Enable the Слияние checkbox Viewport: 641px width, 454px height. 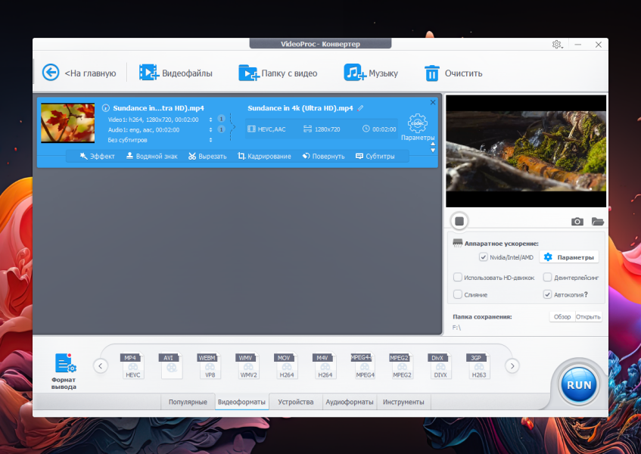[458, 294]
